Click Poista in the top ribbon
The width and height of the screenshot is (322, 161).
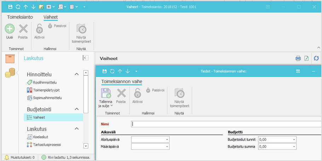click(23, 29)
